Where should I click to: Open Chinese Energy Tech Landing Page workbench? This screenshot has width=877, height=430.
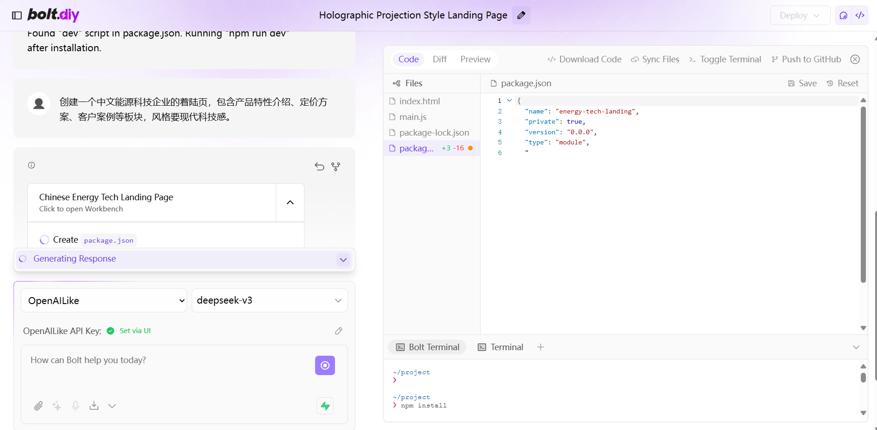coord(152,203)
